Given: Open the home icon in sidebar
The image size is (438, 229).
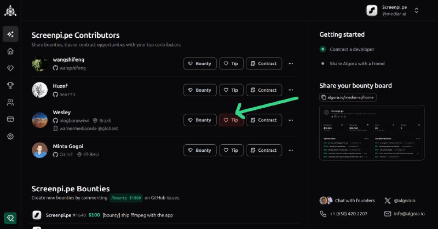Looking at the screenshot, I should [x=10, y=51].
